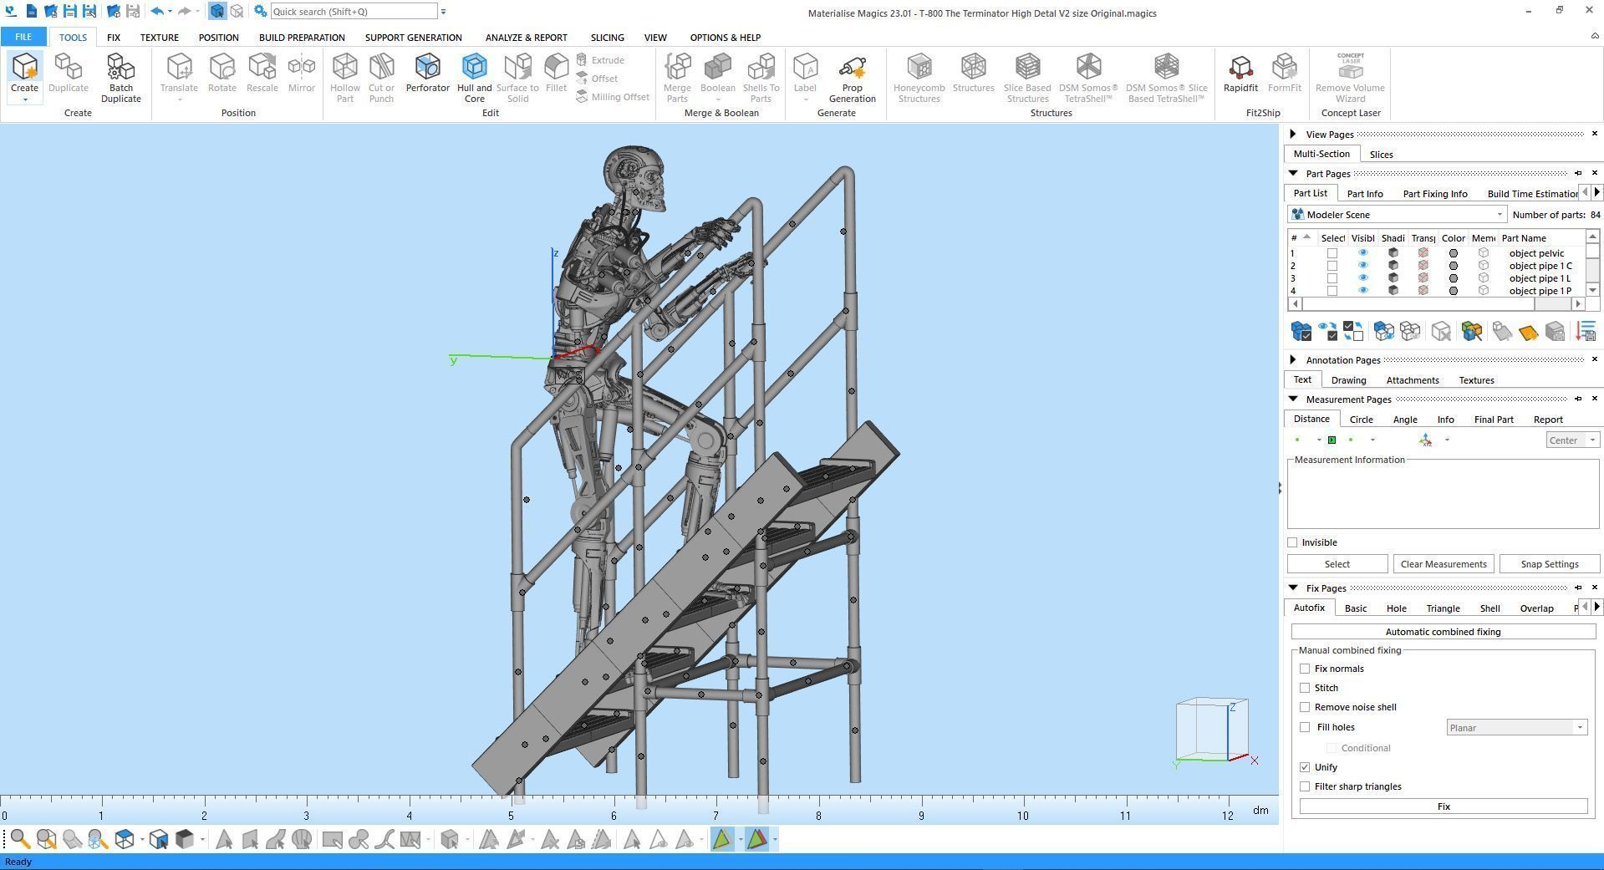Open the FILE menu
This screenshot has width=1604, height=870.
[x=23, y=38]
